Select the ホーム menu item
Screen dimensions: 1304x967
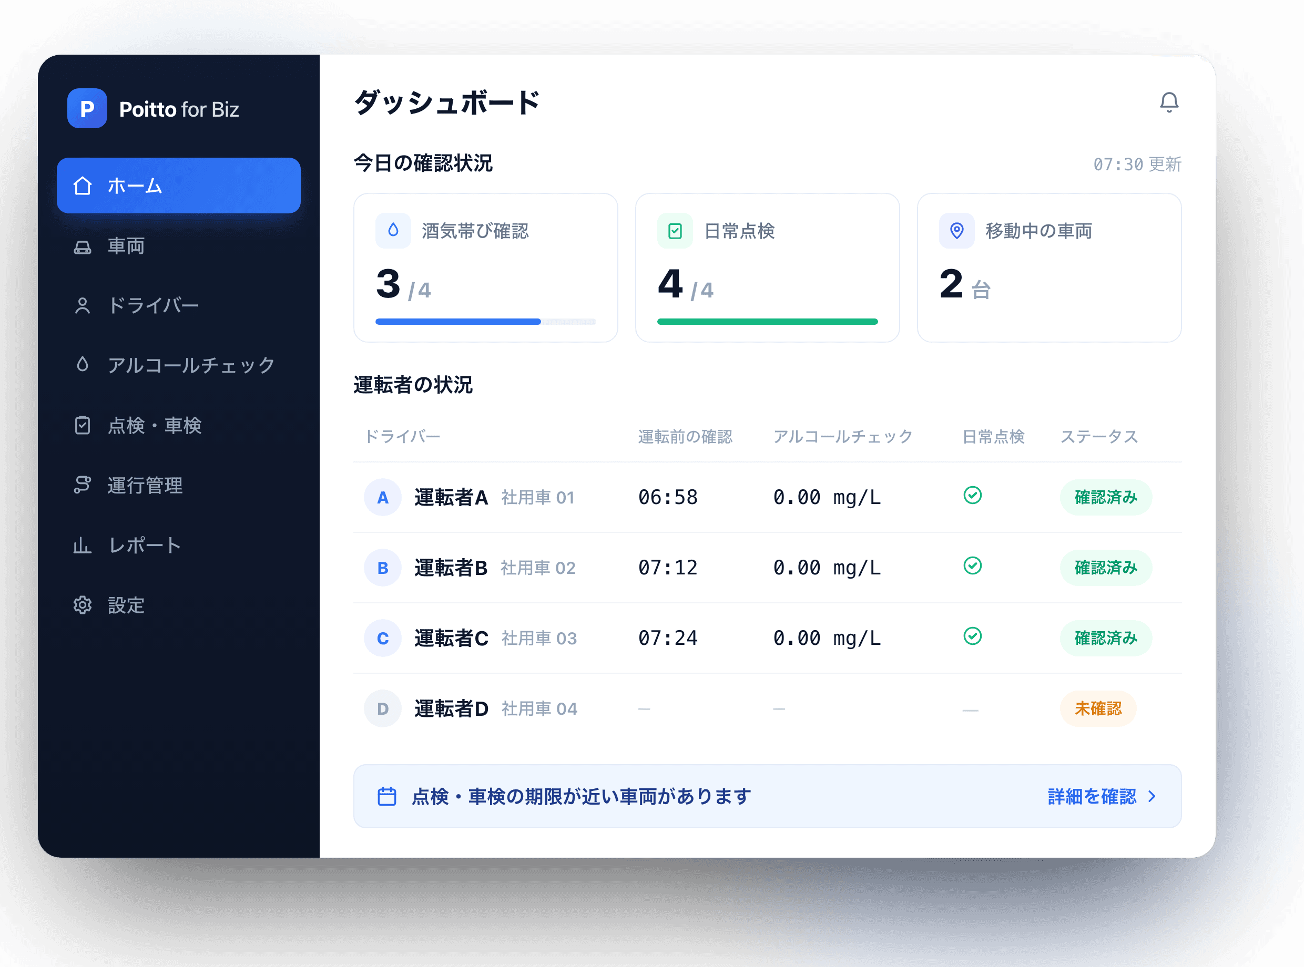click(179, 186)
